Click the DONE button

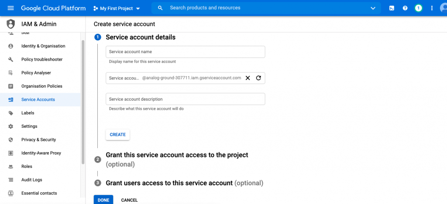[x=103, y=200]
